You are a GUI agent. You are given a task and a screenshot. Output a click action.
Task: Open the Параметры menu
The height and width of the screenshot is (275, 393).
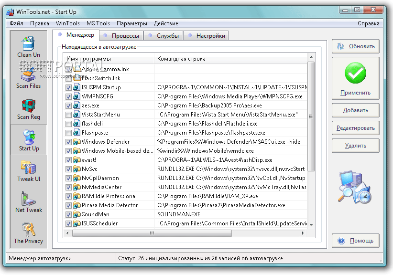click(132, 23)
